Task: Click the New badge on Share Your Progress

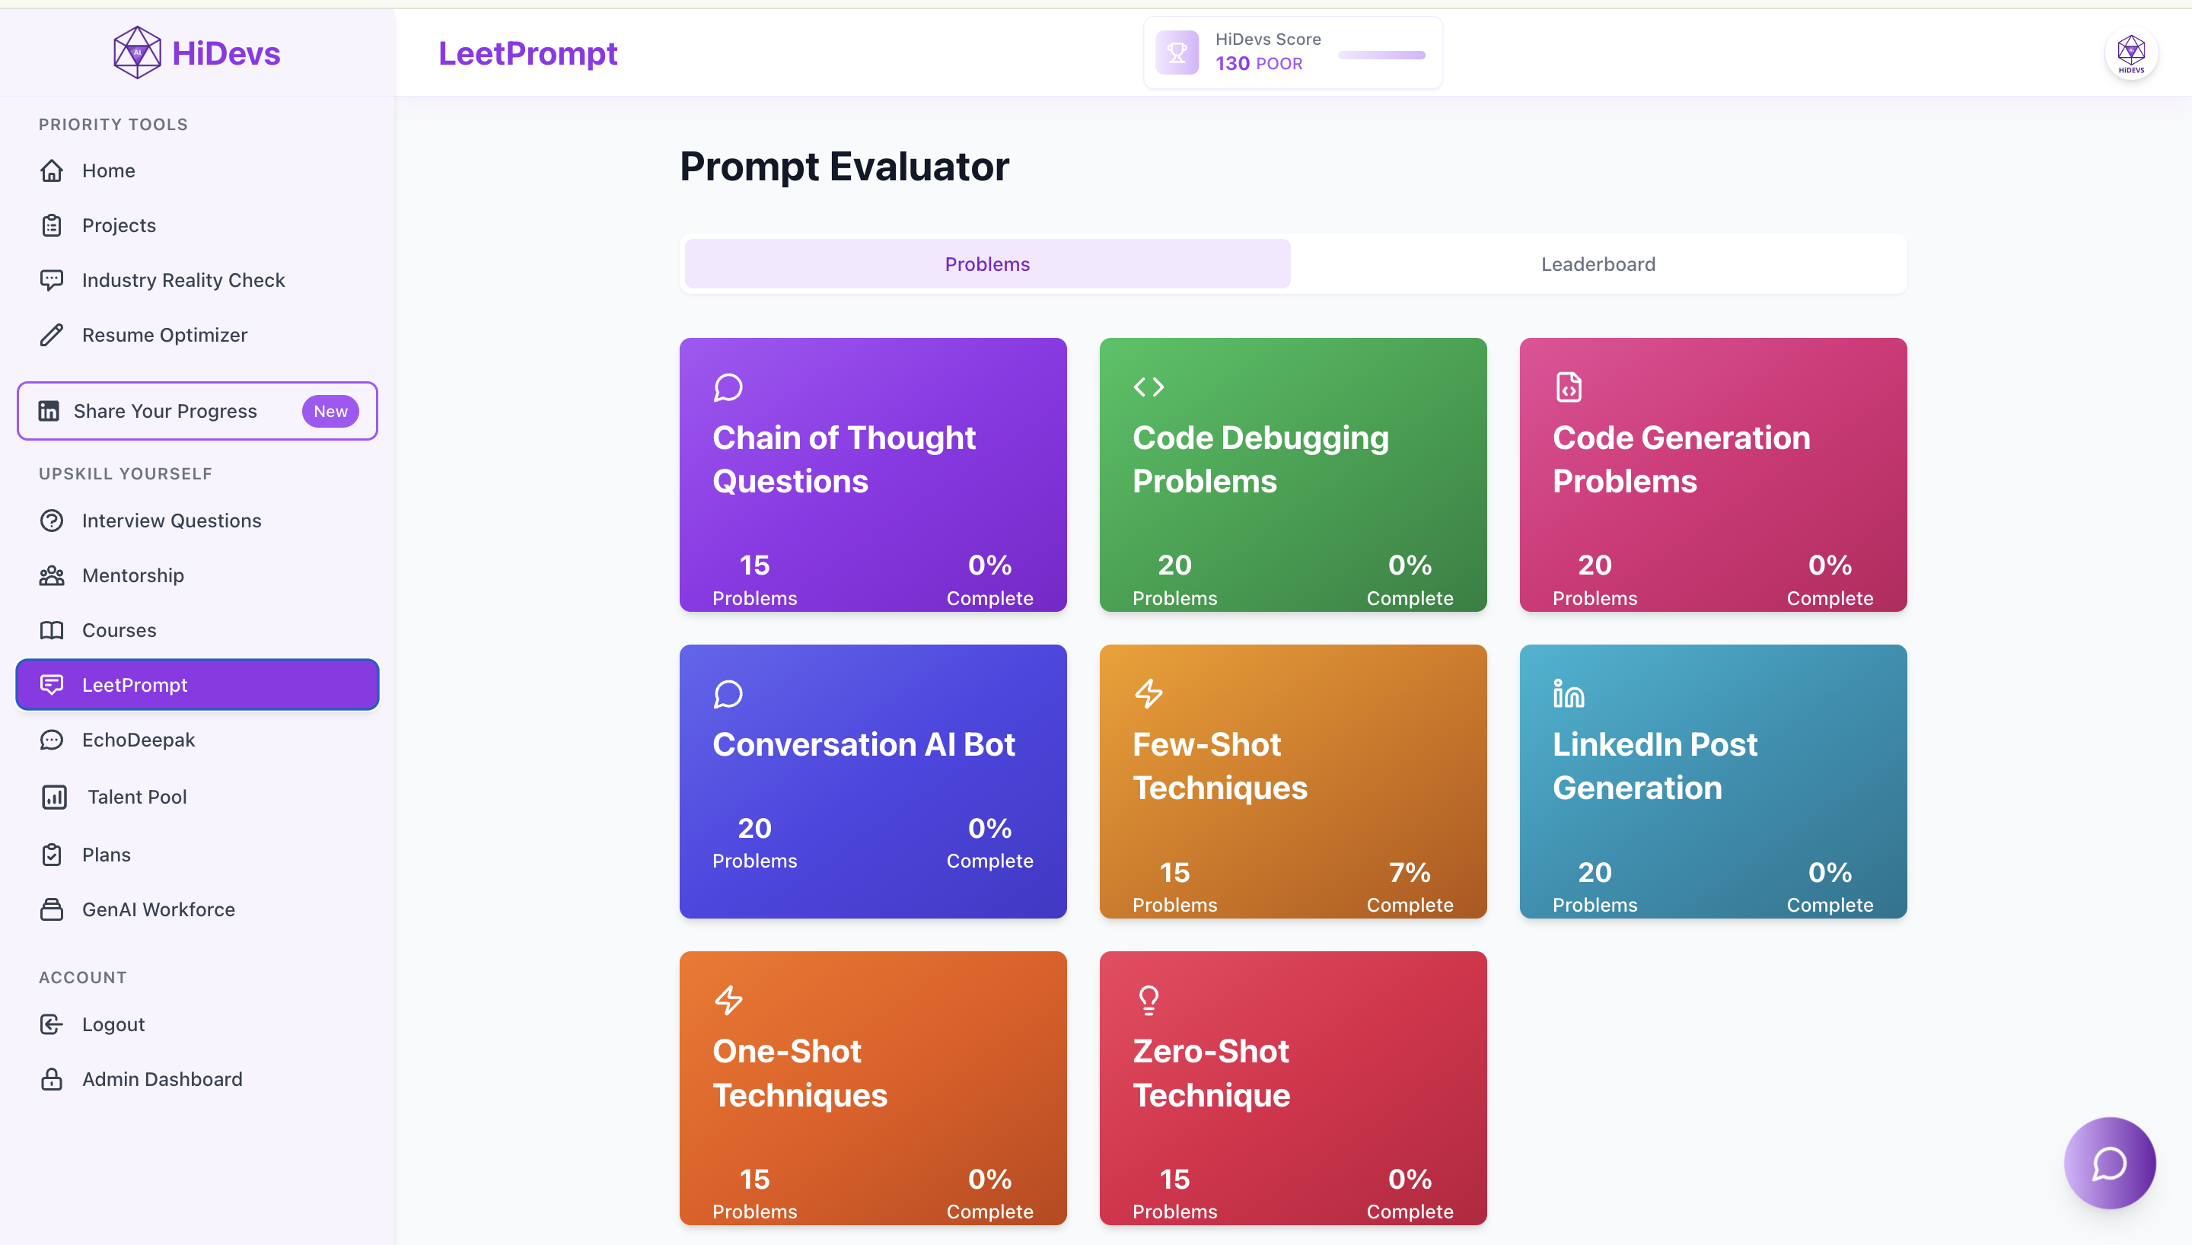Action: 330,411
